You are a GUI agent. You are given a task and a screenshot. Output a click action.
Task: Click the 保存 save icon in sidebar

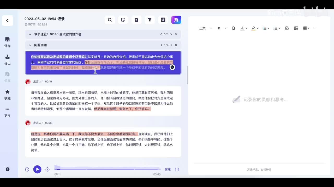[8, 40]
